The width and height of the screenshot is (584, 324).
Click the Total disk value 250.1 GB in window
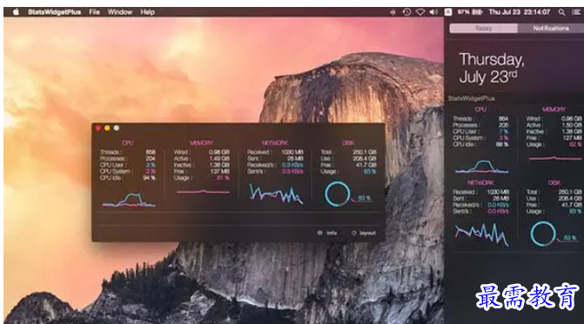(x=365, y=152)
